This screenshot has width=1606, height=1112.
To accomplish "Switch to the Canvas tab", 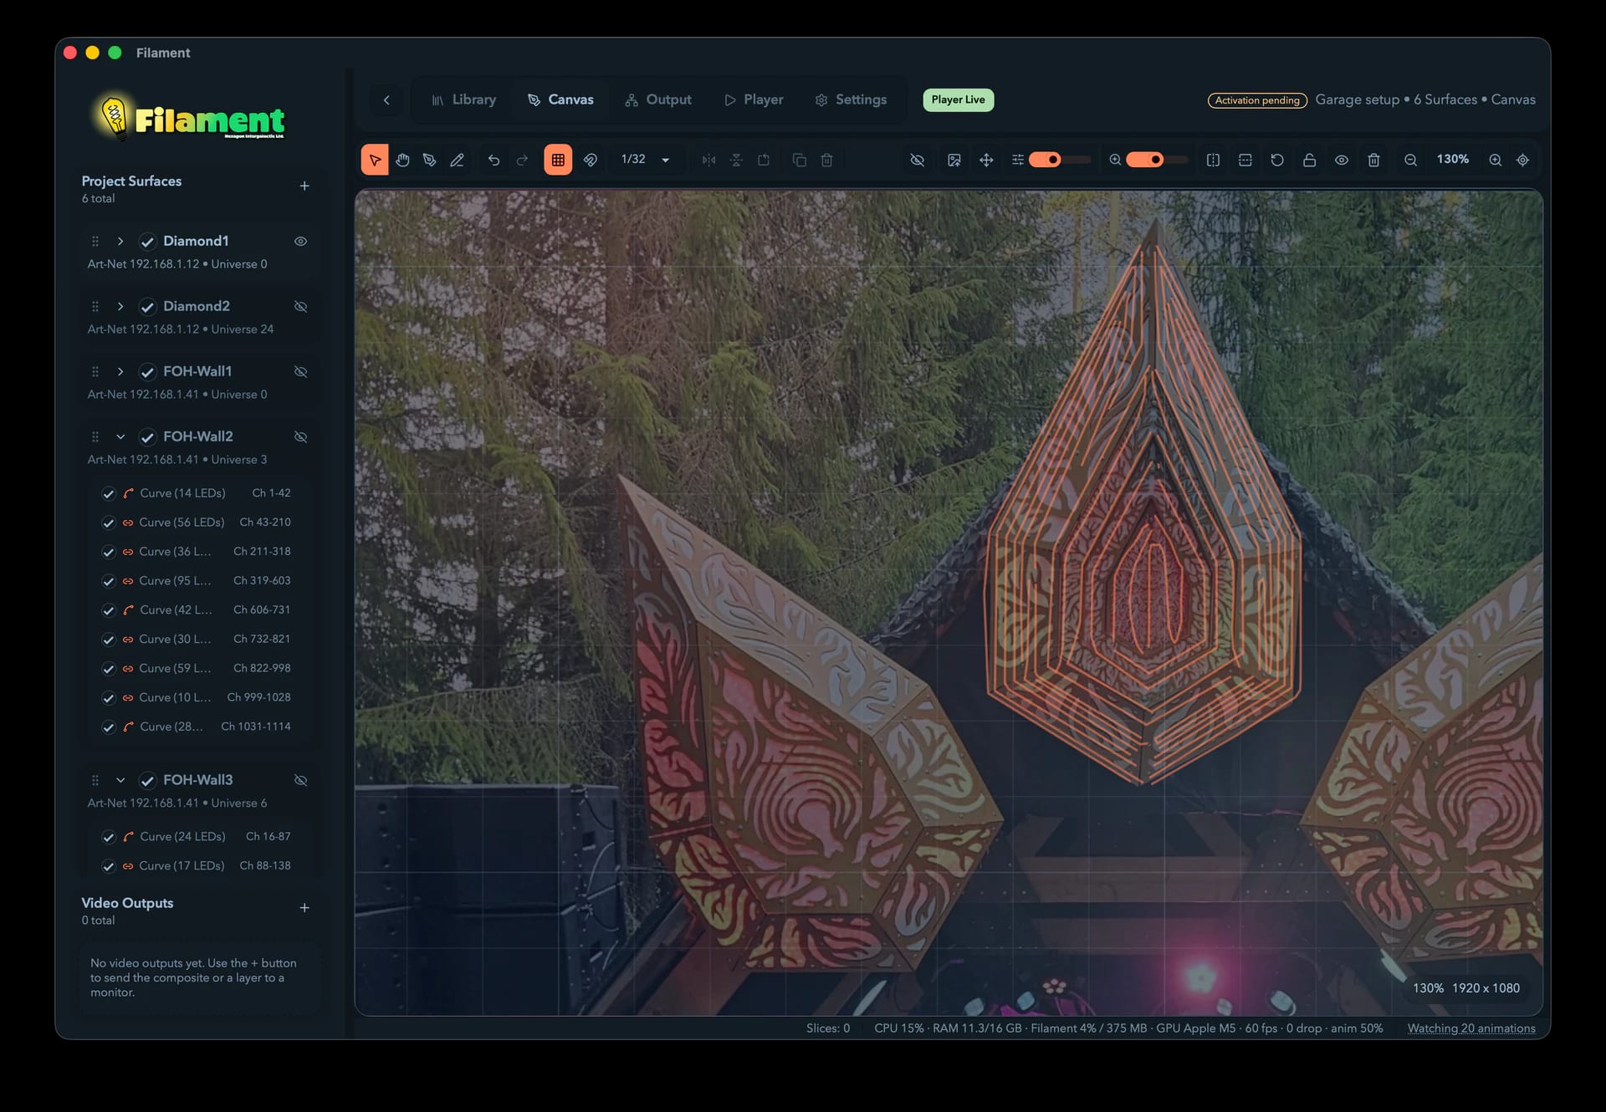I will pyautogui.click(x=560, y=99).
